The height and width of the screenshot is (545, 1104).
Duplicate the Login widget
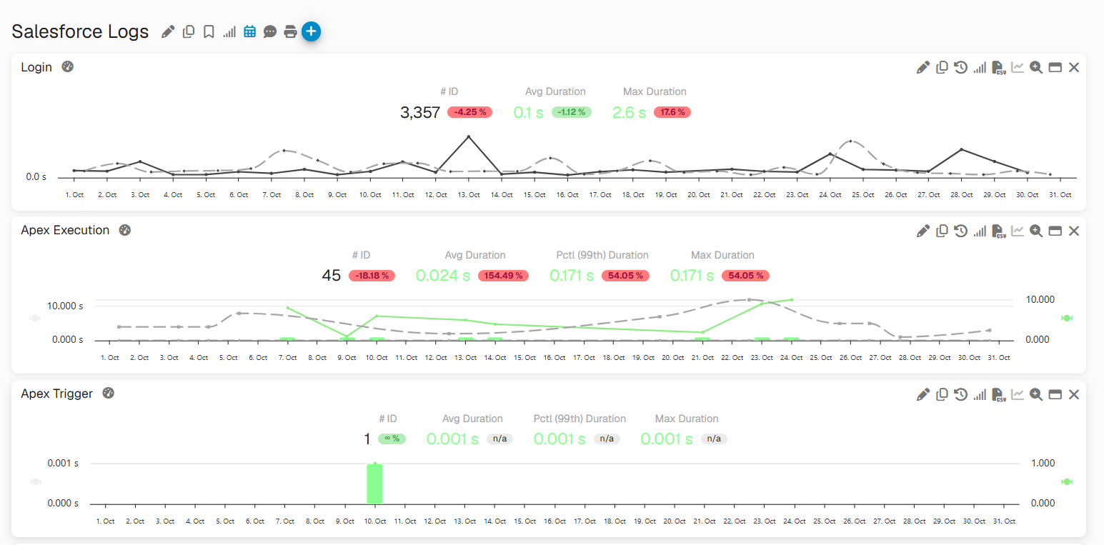[x=943, y=67]
